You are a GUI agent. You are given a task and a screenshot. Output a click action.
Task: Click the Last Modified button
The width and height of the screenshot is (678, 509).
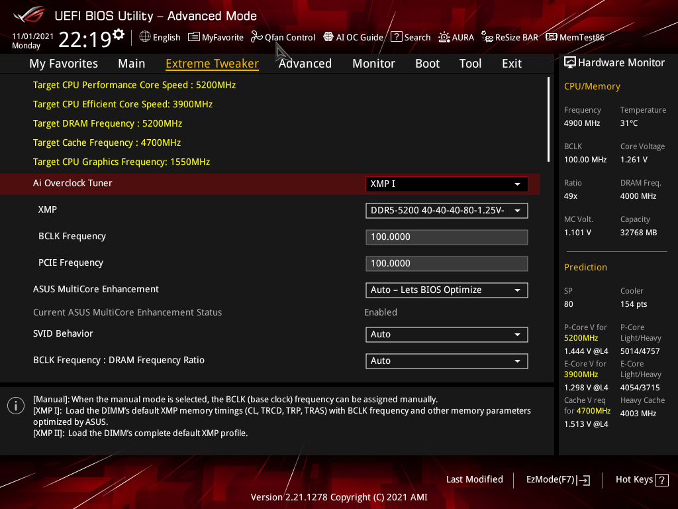pos(474,480)
